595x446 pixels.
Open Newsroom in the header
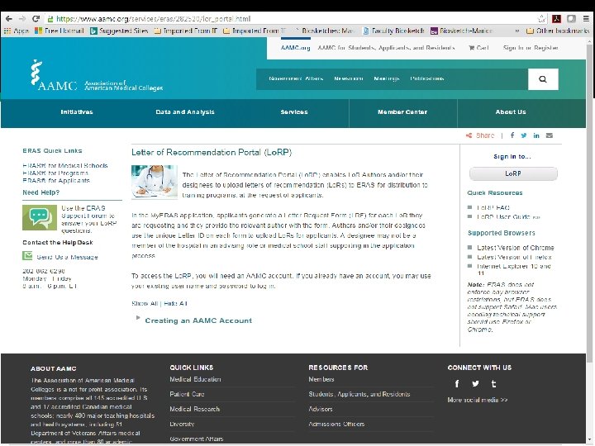(x=349, y=78)
